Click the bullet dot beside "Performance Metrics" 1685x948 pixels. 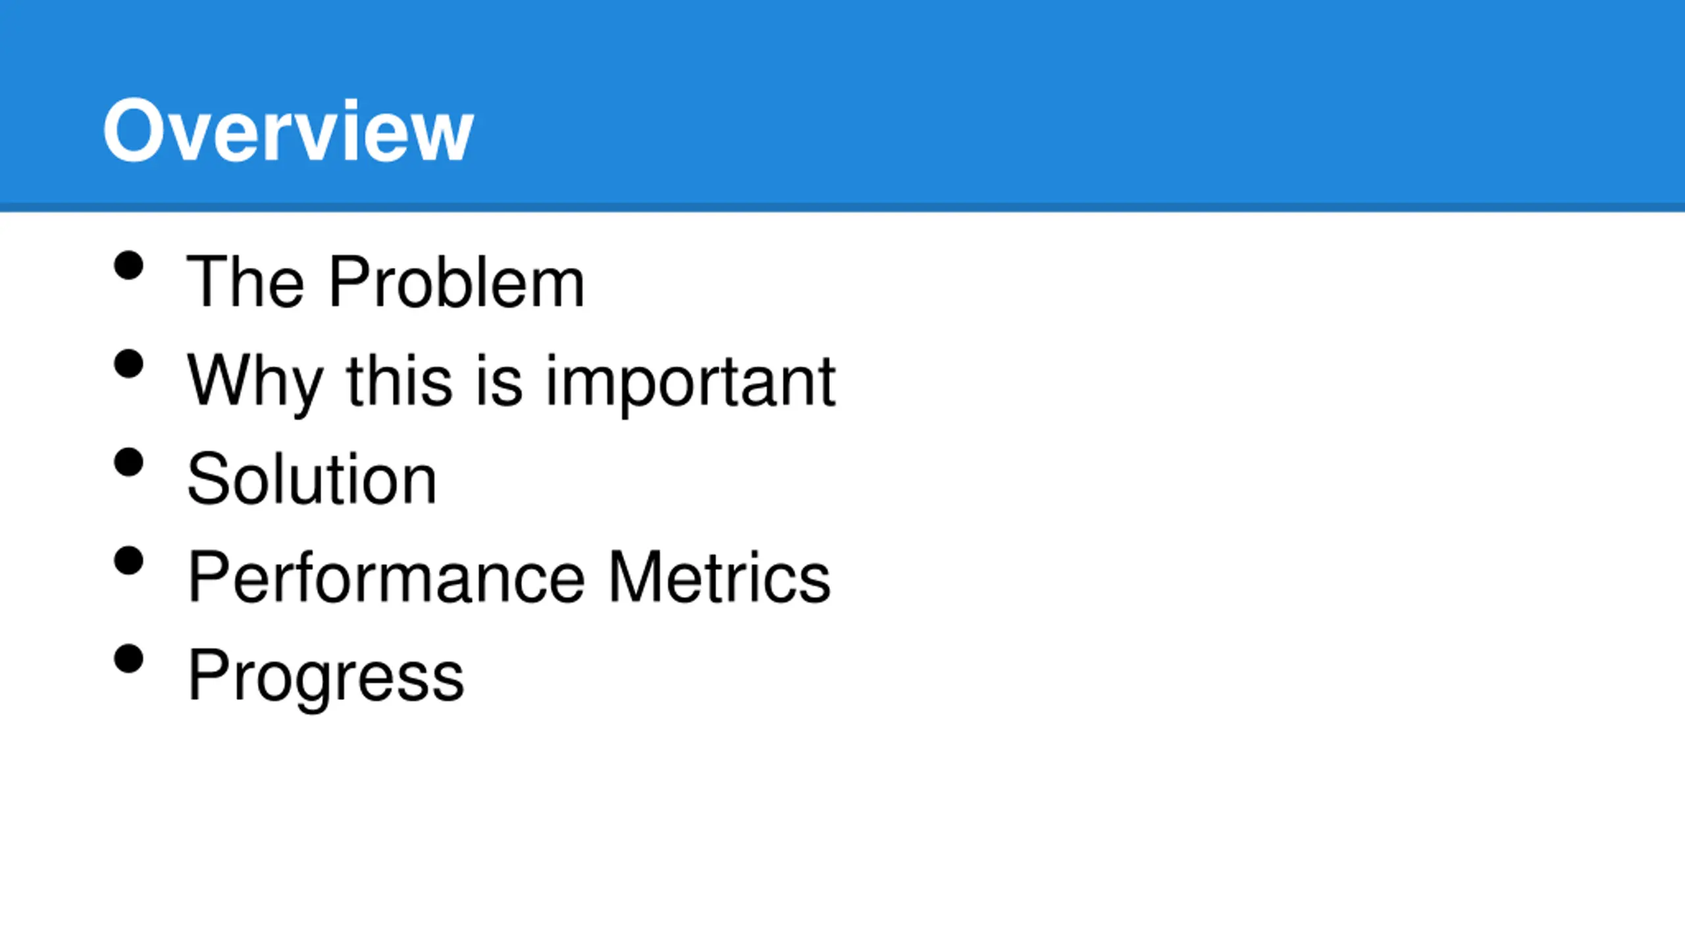click(128, 561)
